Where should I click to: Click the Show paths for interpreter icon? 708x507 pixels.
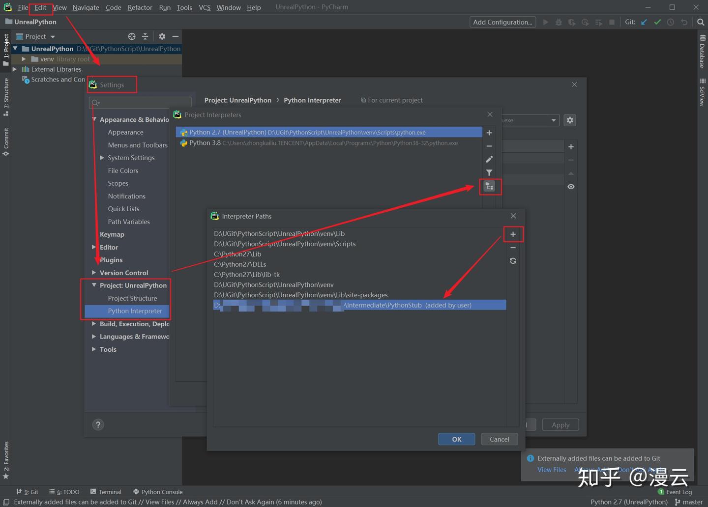(x=489, y=186)
